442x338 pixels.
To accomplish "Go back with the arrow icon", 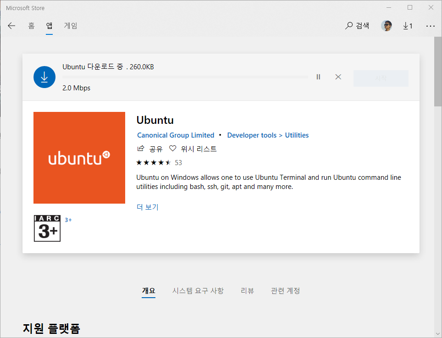I will [x=11, y=26].
